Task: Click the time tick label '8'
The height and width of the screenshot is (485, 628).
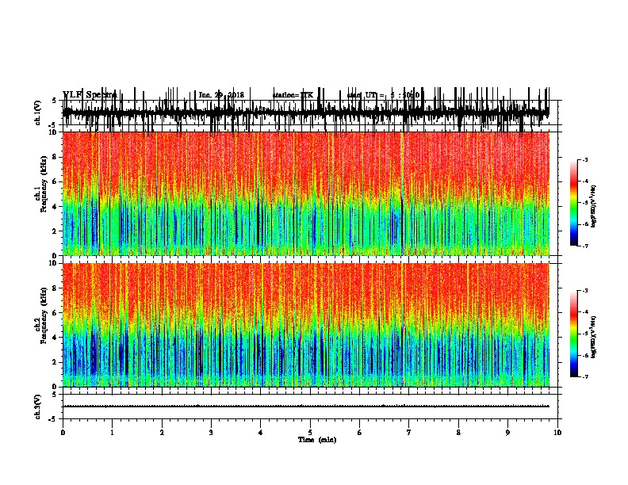Action: (x=458, y=433)
